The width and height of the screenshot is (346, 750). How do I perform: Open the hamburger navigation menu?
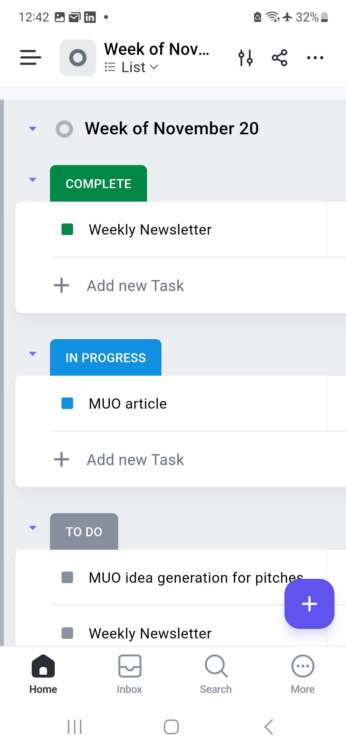point(30,58)
